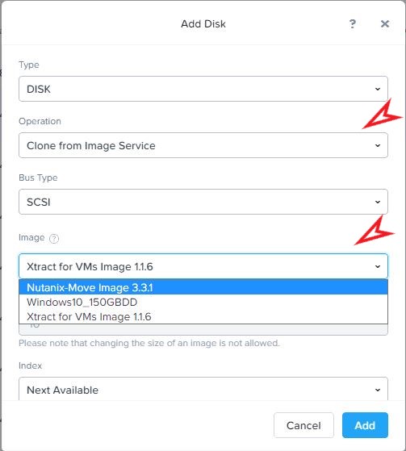The height and width of the screenshot is (451, 406).
Task: Click the chevron arrow in Type field
Action: coord(378,90)
